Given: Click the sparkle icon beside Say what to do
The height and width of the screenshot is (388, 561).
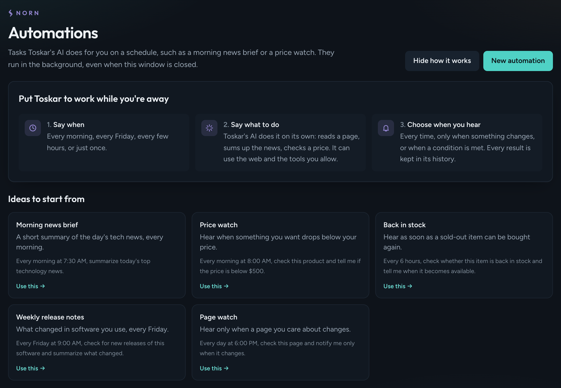Looking at the screenshot, I should [x=209, y=128].
